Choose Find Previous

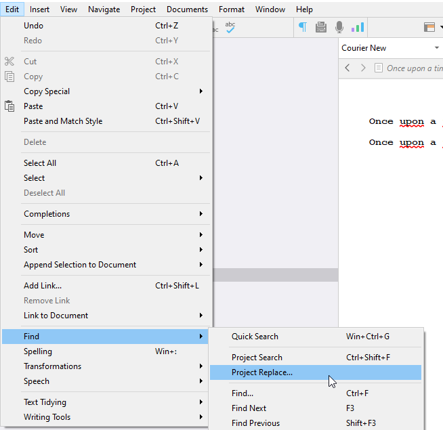(316, 423)
